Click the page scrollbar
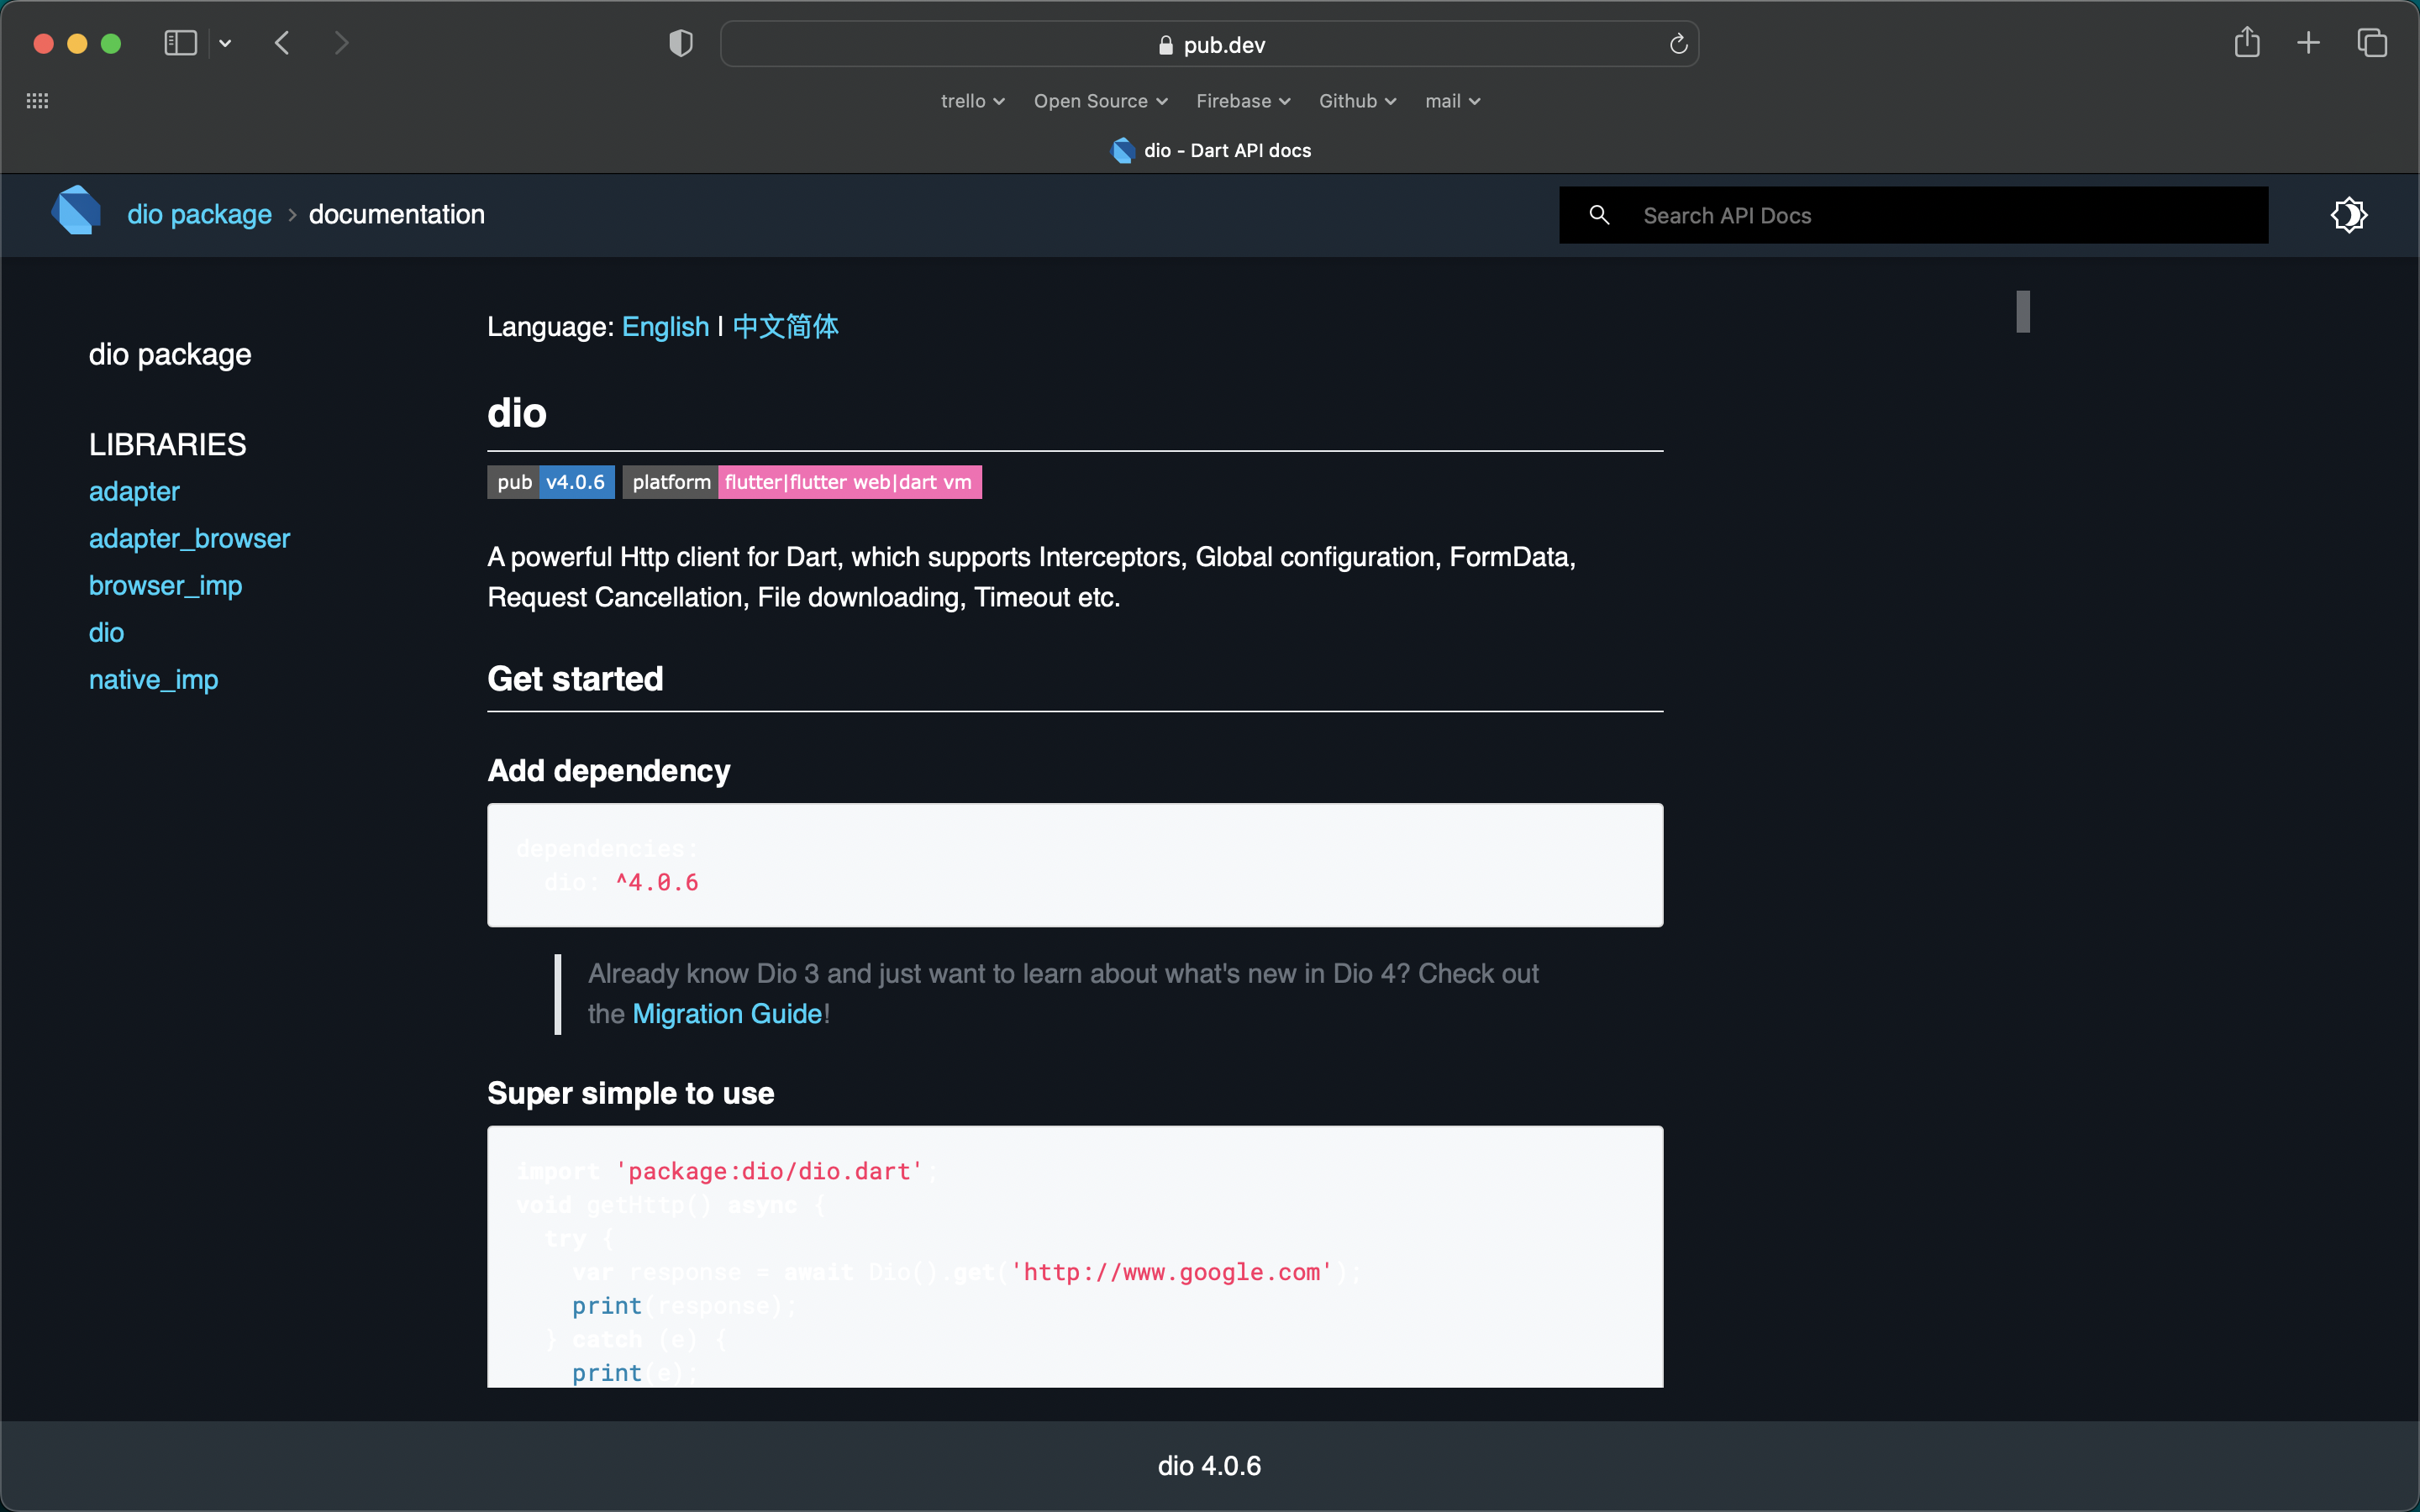This screenshot has width=2420, height=1512. [2023, 311]
